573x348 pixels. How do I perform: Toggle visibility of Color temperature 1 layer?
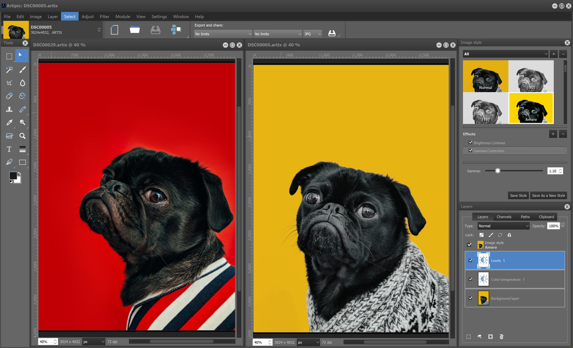470,279
